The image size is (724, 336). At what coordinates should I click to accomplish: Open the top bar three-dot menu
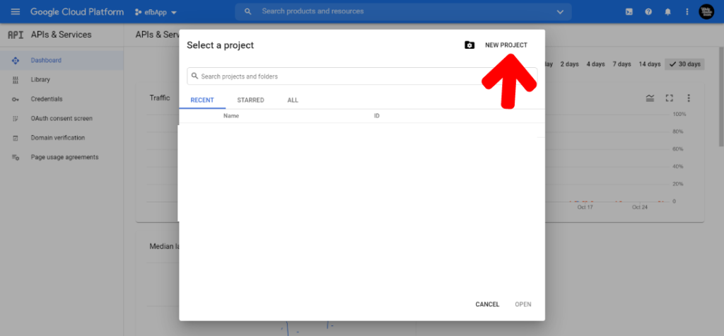pos(687,11)
